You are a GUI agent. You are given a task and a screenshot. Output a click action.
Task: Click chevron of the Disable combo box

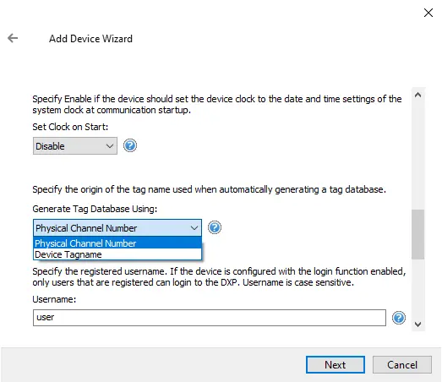coord(110,146)
